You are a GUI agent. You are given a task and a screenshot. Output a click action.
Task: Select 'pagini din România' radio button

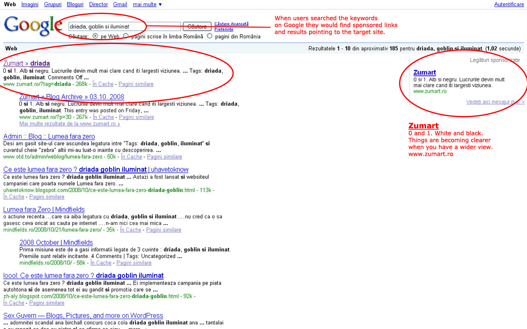210,36
